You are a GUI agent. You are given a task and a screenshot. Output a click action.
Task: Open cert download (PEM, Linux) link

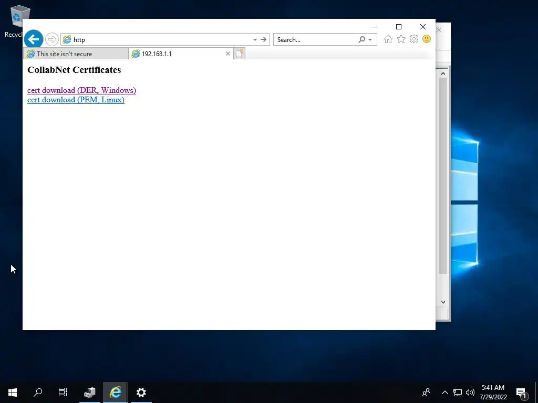(76, 100)
